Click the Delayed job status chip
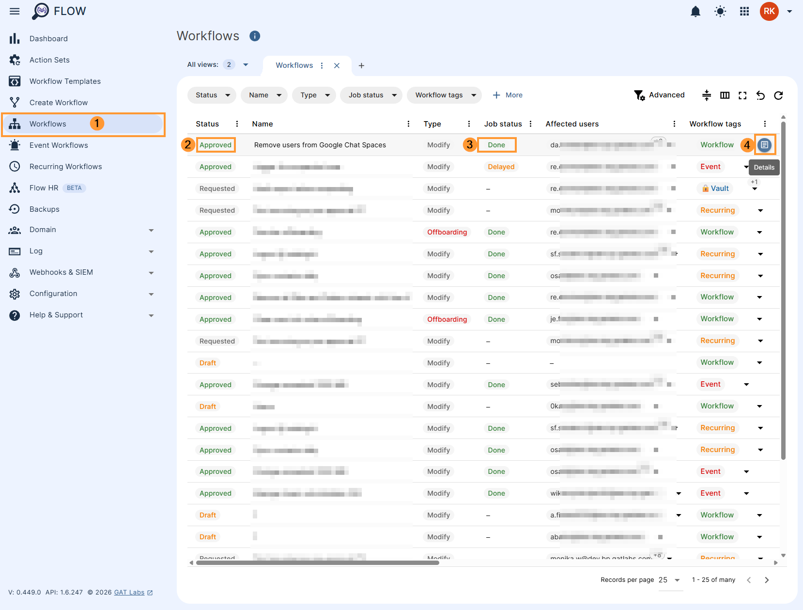The image size is (803, 610). point(501,167)
